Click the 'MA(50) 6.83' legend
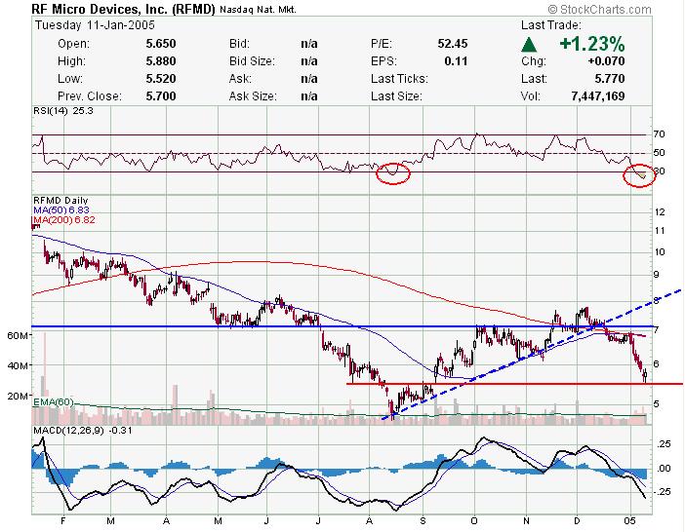The width and height of the screenshot is (685, 532). point(61,210)
